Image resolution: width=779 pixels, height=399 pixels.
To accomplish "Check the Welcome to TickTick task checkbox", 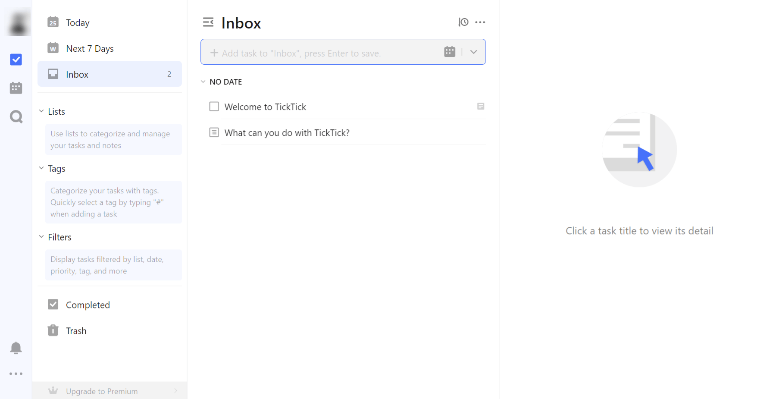I will [214, 107].
